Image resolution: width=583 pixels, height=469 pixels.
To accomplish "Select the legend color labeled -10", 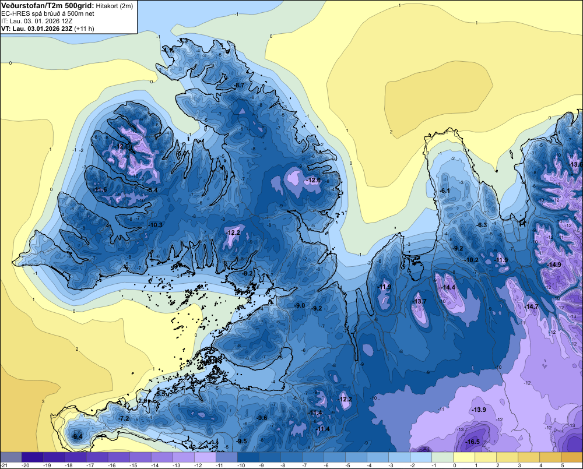I will pos(248,457).
